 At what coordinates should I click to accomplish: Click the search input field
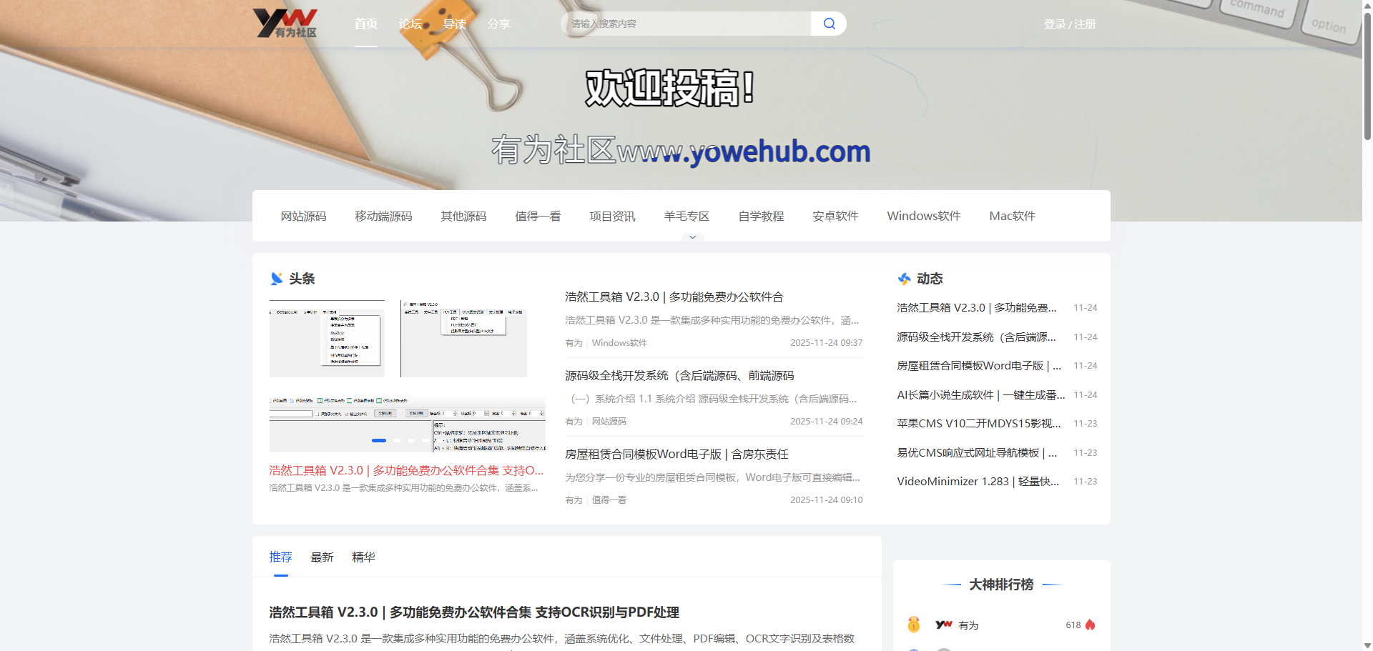click(686, 24)
